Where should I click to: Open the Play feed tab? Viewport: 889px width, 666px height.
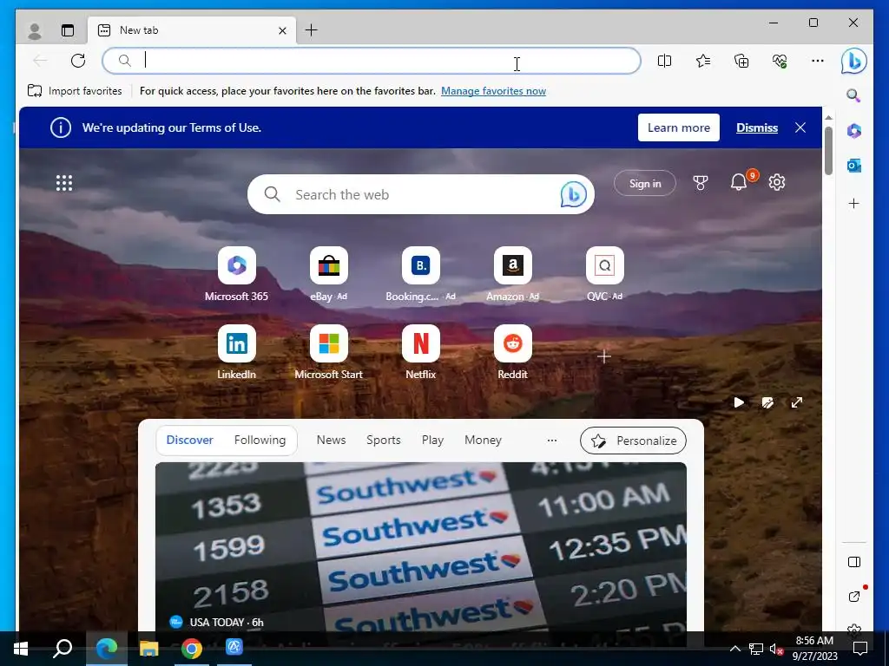(432, 440)
